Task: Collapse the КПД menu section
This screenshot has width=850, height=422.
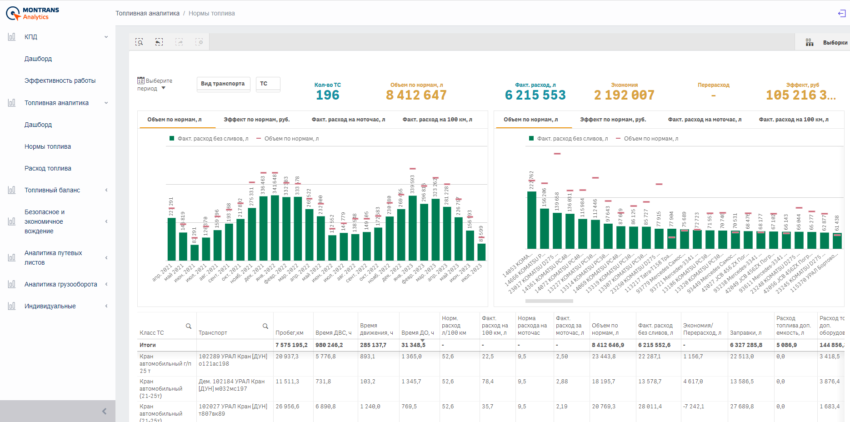Action: 106,37
